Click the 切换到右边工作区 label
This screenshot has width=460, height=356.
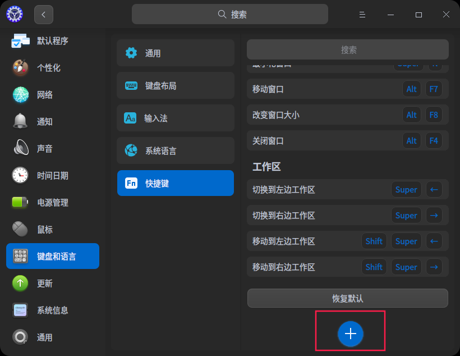284,215
